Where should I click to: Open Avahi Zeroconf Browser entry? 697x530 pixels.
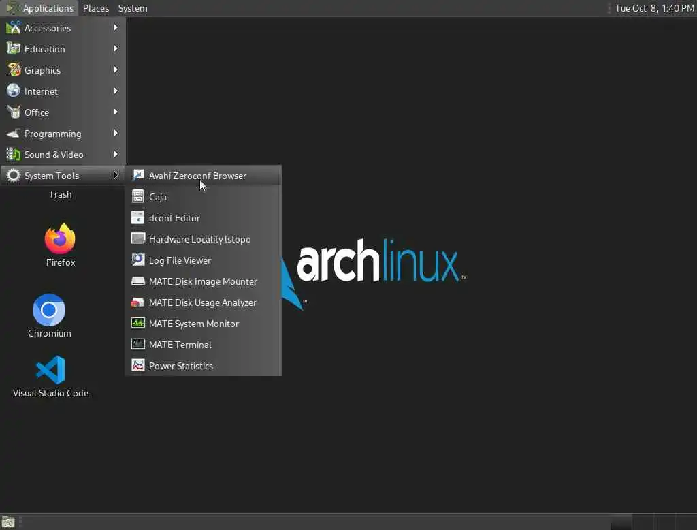(x=203, y=175)
